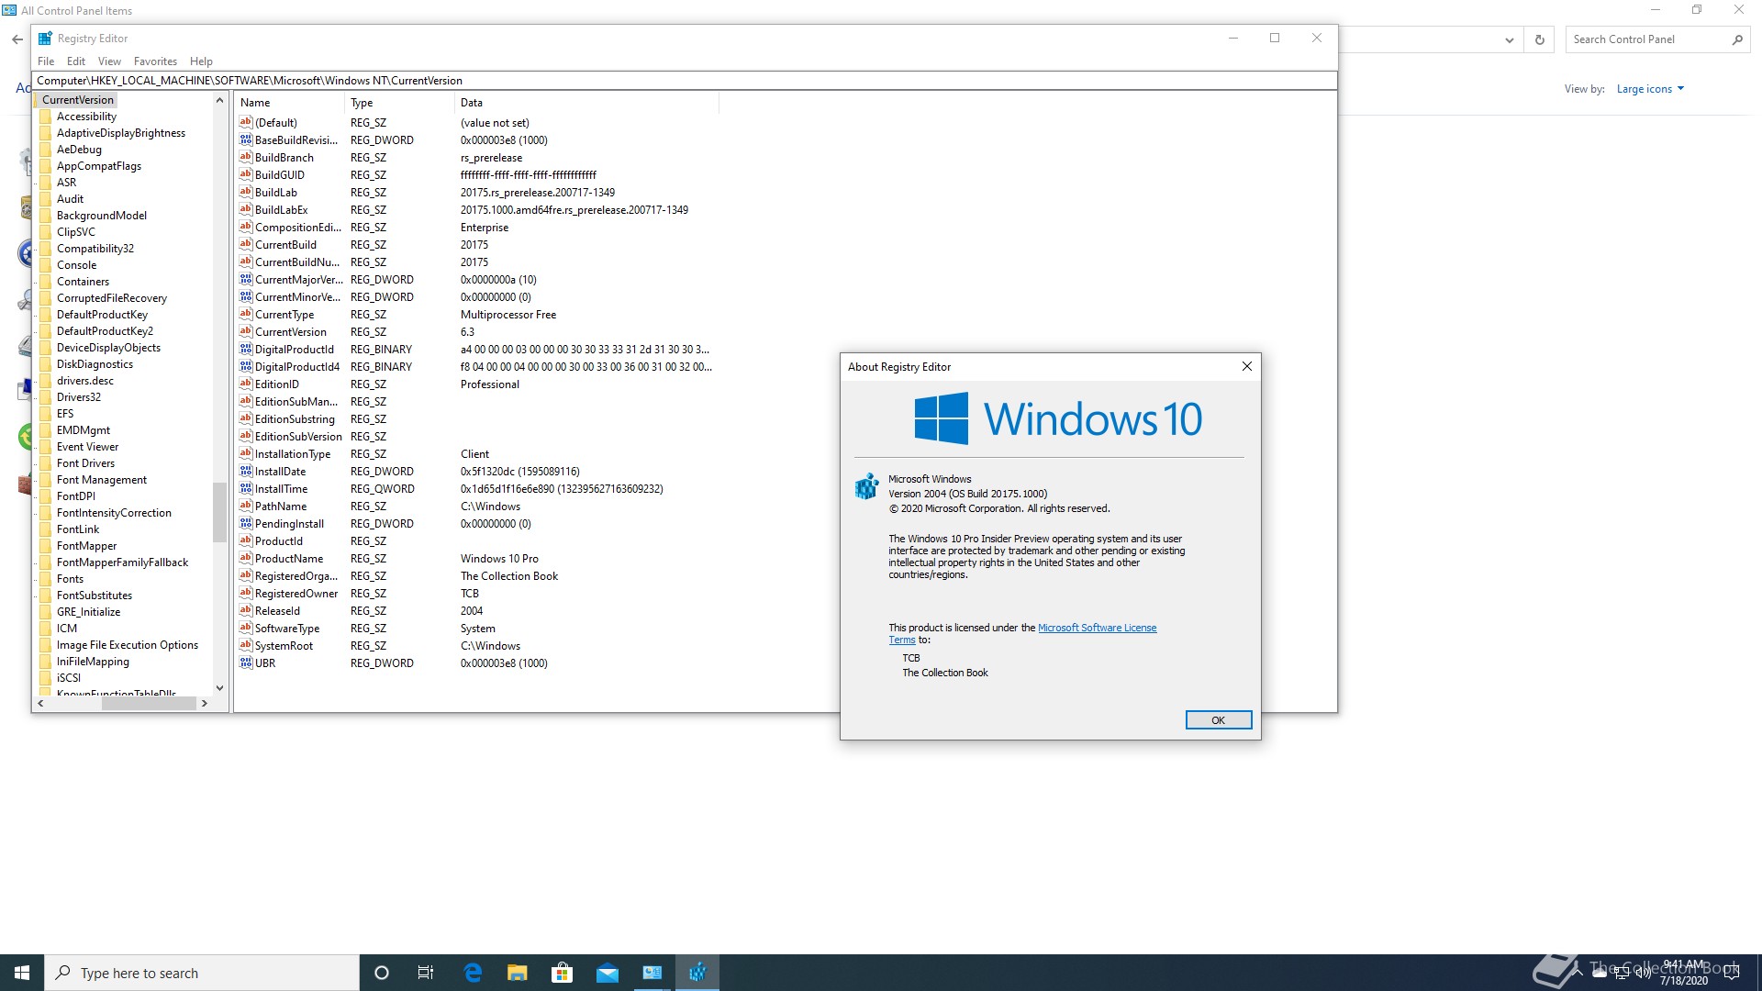Screen dimensions: 1762x991
Task: Switch to Control Panel taskbar button
Action: [x=652, y=973]
